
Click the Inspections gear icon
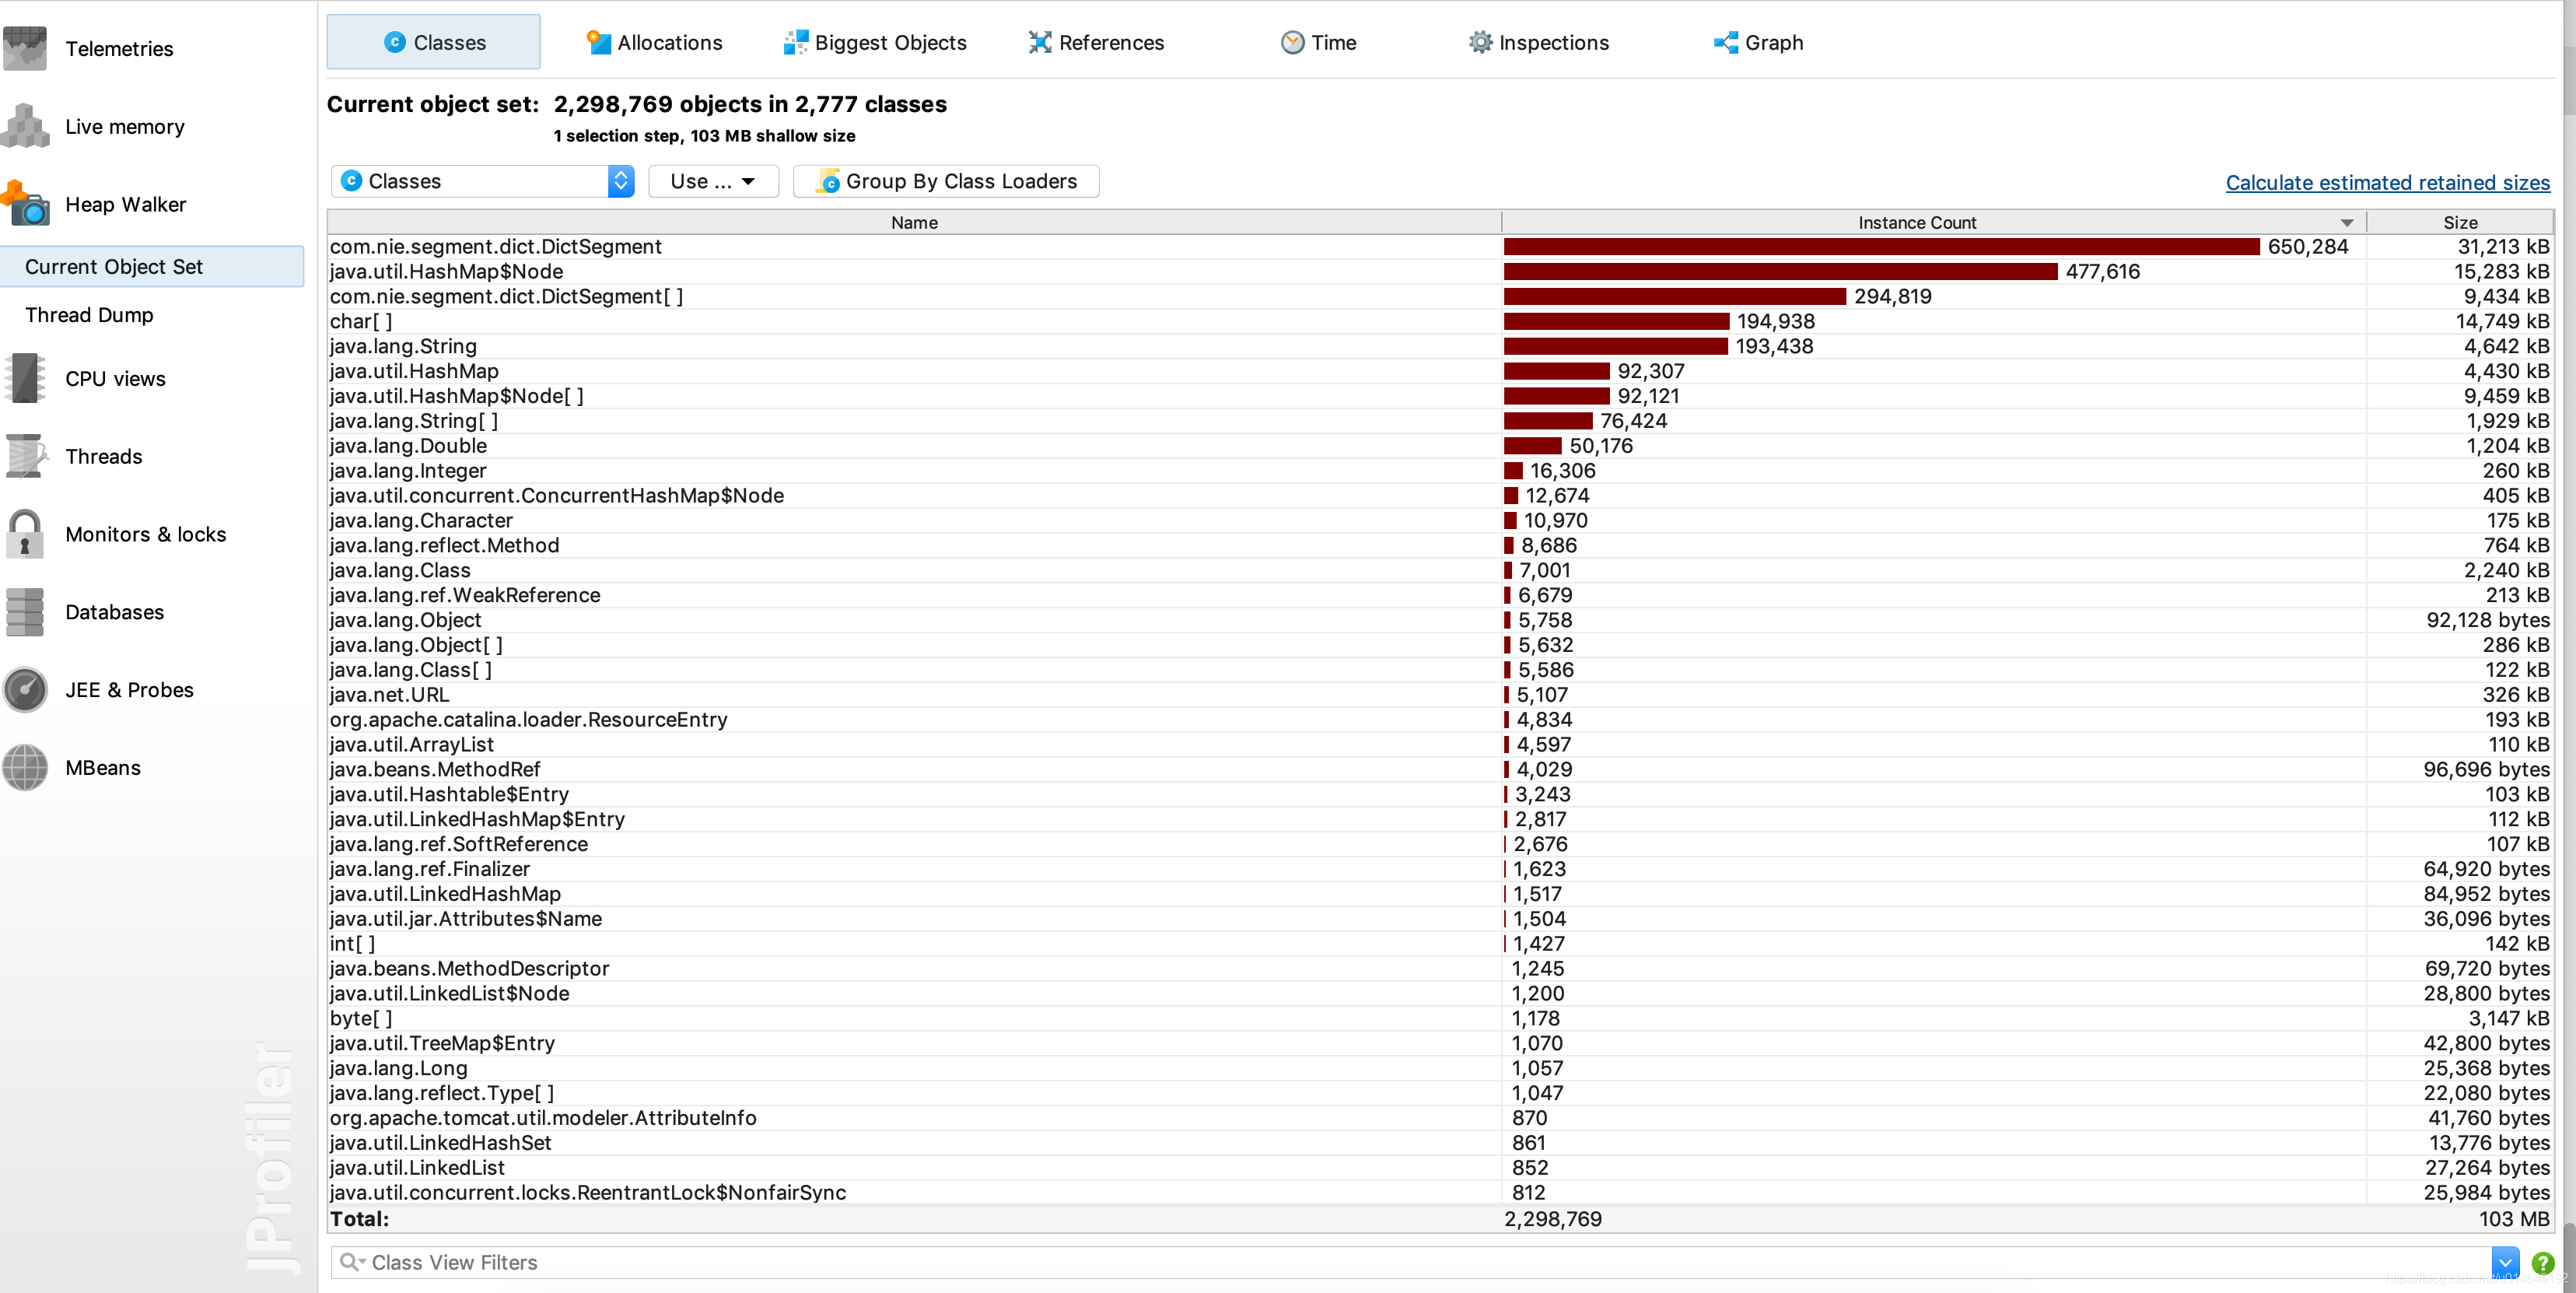coord(1480,42)
